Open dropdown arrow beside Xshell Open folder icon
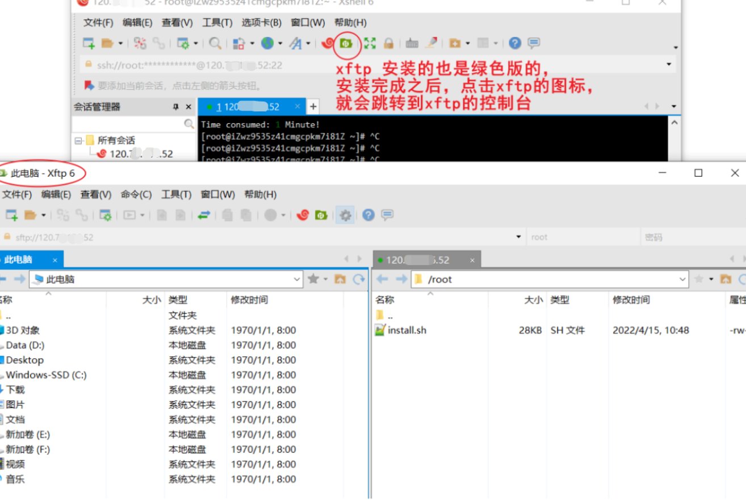Image resolution: width=746 pixels, height=504 pixels. click(120, 43)
